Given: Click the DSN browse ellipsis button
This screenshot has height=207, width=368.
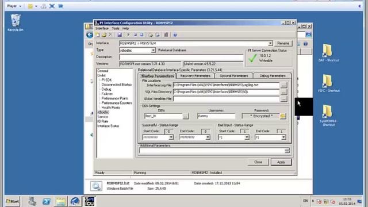Looking at the screenshot, I should point(185,116).
